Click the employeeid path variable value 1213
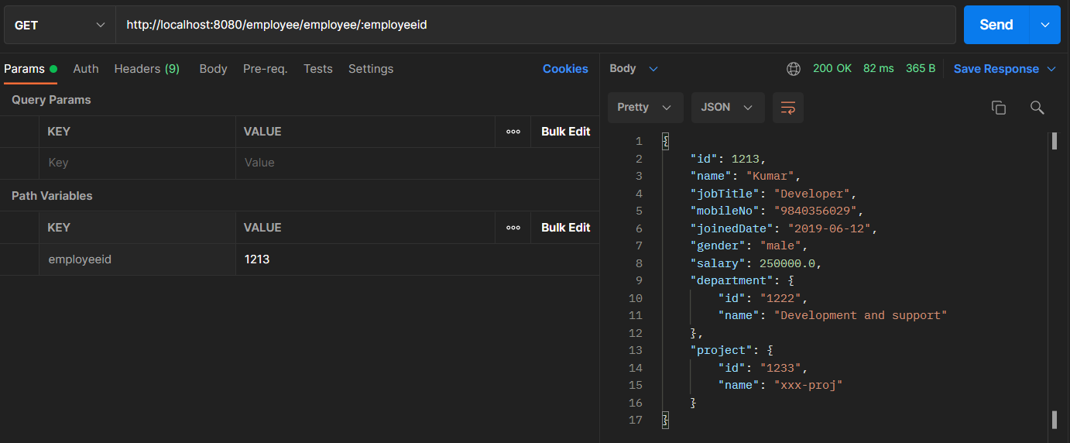 tap(257, 259)
